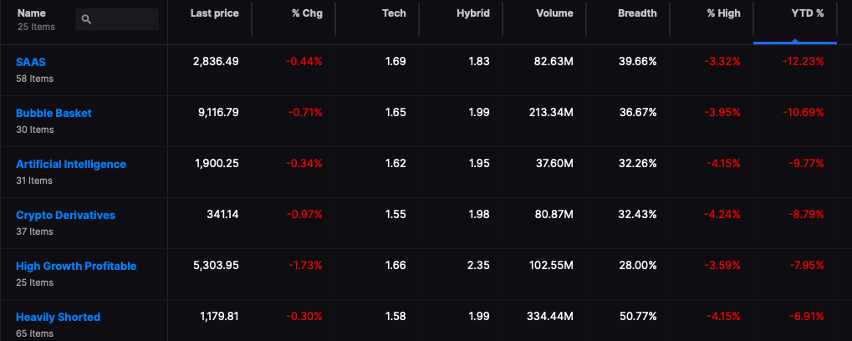Sort table by Breadth column
Screen dimensions: 852x341
pyautogui.click(x=637, y=13)
